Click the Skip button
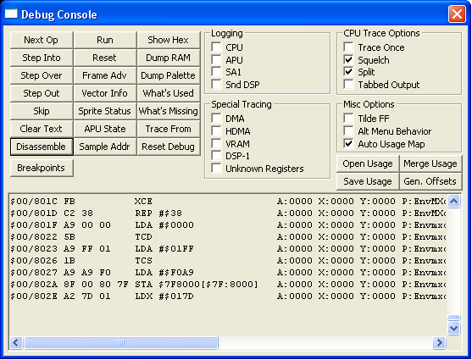This screenshot has height=360, width=472. 42,111
